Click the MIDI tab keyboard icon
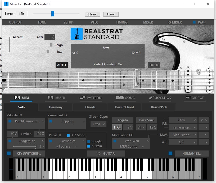Screen dimensions: 216x183 (17, 98)
